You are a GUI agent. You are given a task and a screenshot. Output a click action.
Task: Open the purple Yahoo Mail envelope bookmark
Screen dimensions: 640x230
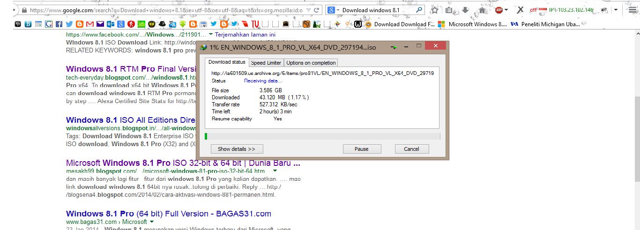pos(100,24)
